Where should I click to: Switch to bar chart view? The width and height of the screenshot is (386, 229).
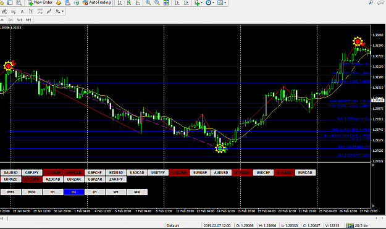[x=120, y=2]
